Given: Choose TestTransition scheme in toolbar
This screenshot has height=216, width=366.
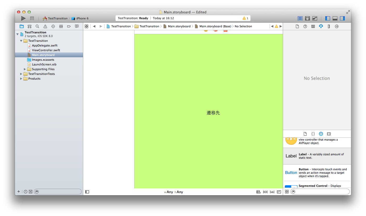Looking at the screenshot, I should (x=55, y=18).
